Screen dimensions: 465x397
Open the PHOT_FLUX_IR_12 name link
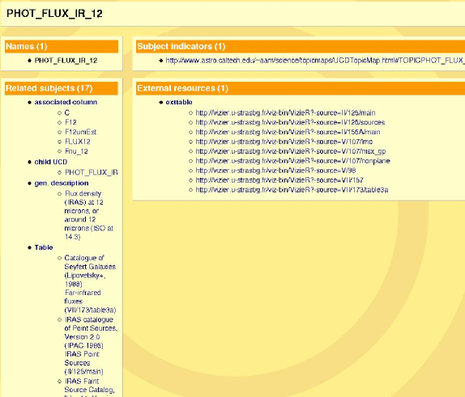coord(66,61)
